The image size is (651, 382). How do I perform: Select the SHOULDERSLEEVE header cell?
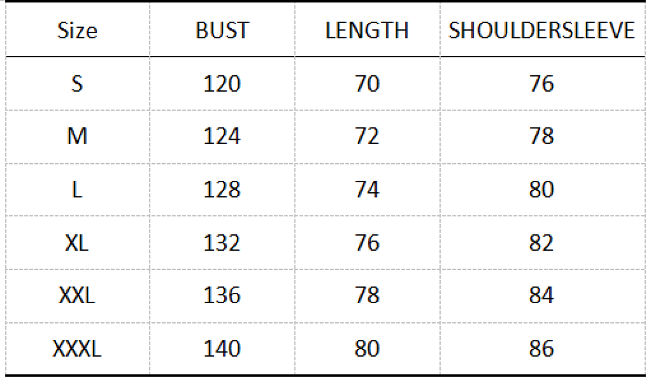point(542,30)
